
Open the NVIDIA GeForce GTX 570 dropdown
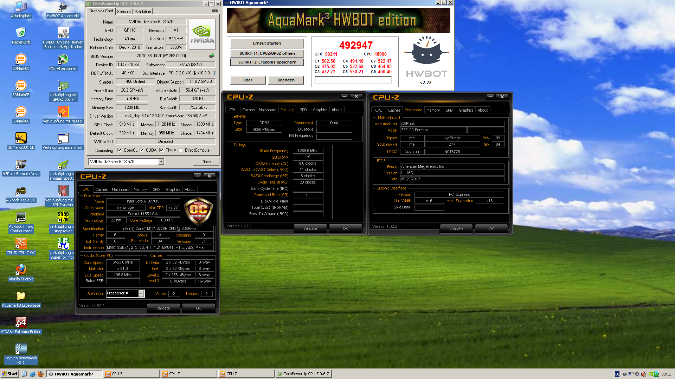126,161
